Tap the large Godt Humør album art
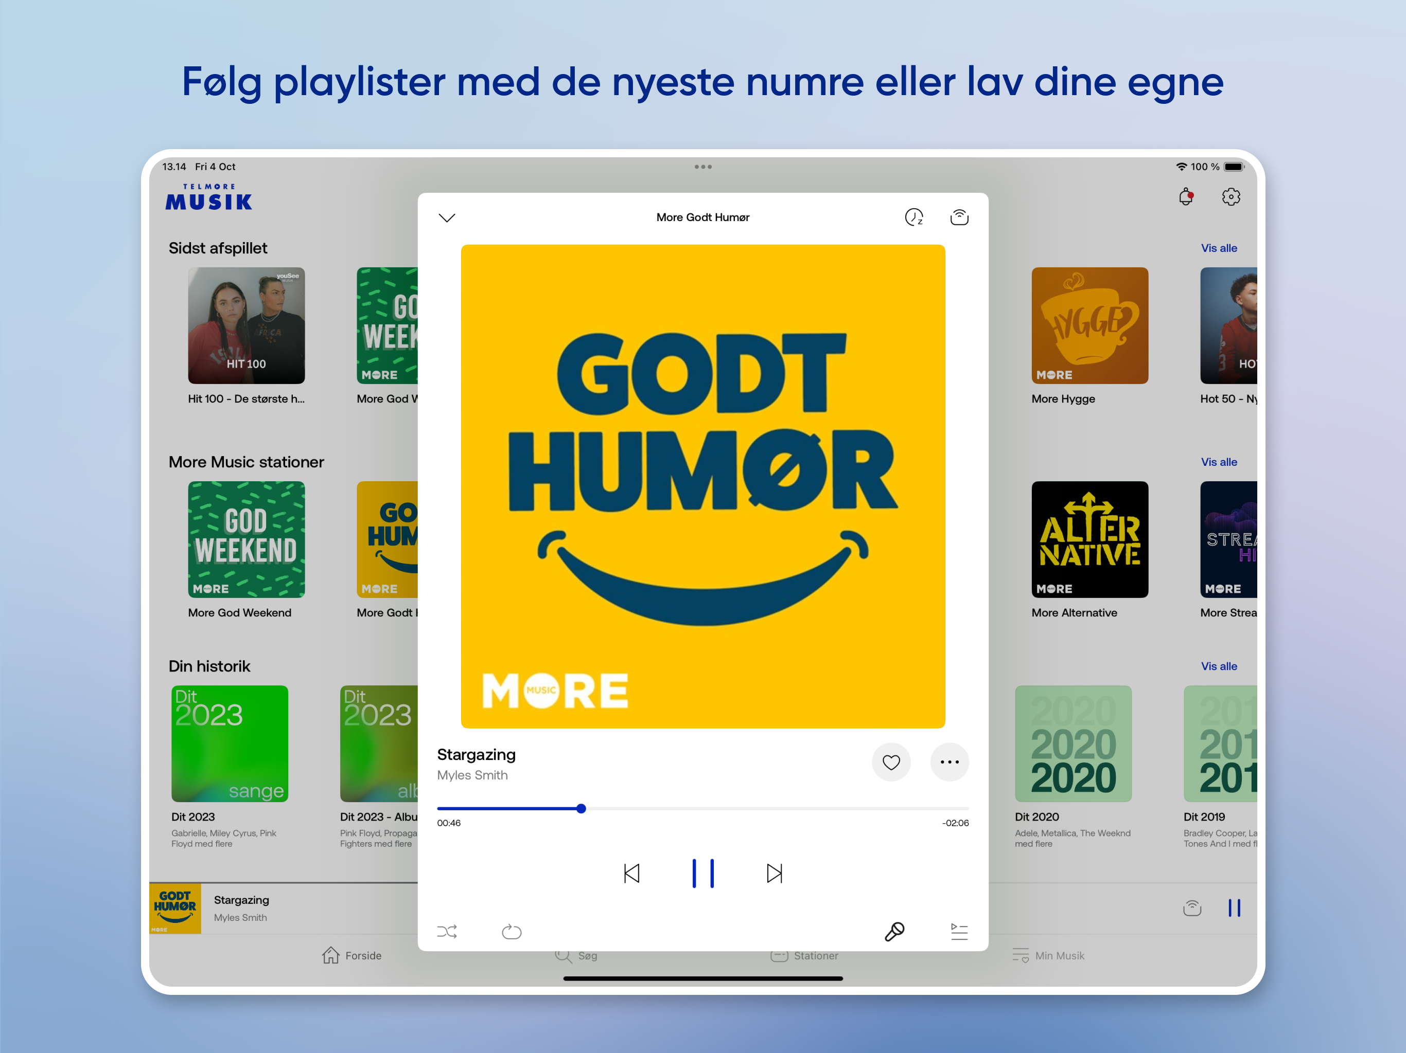Screen dimensions: 1406x1053 [703, 486]
